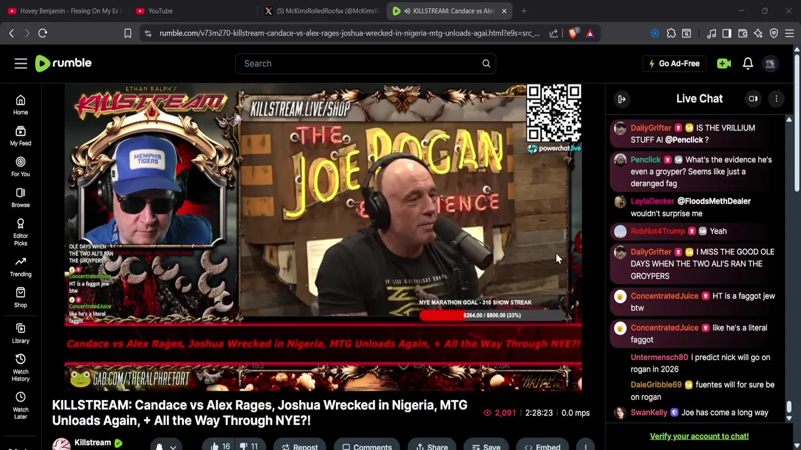Open Watch Later in the sidebar

pos(21,405)
